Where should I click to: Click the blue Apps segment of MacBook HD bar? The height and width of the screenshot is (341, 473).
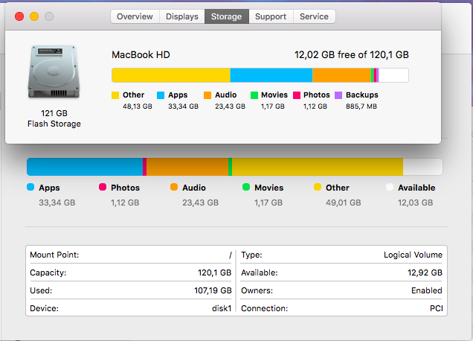(271, 75)
